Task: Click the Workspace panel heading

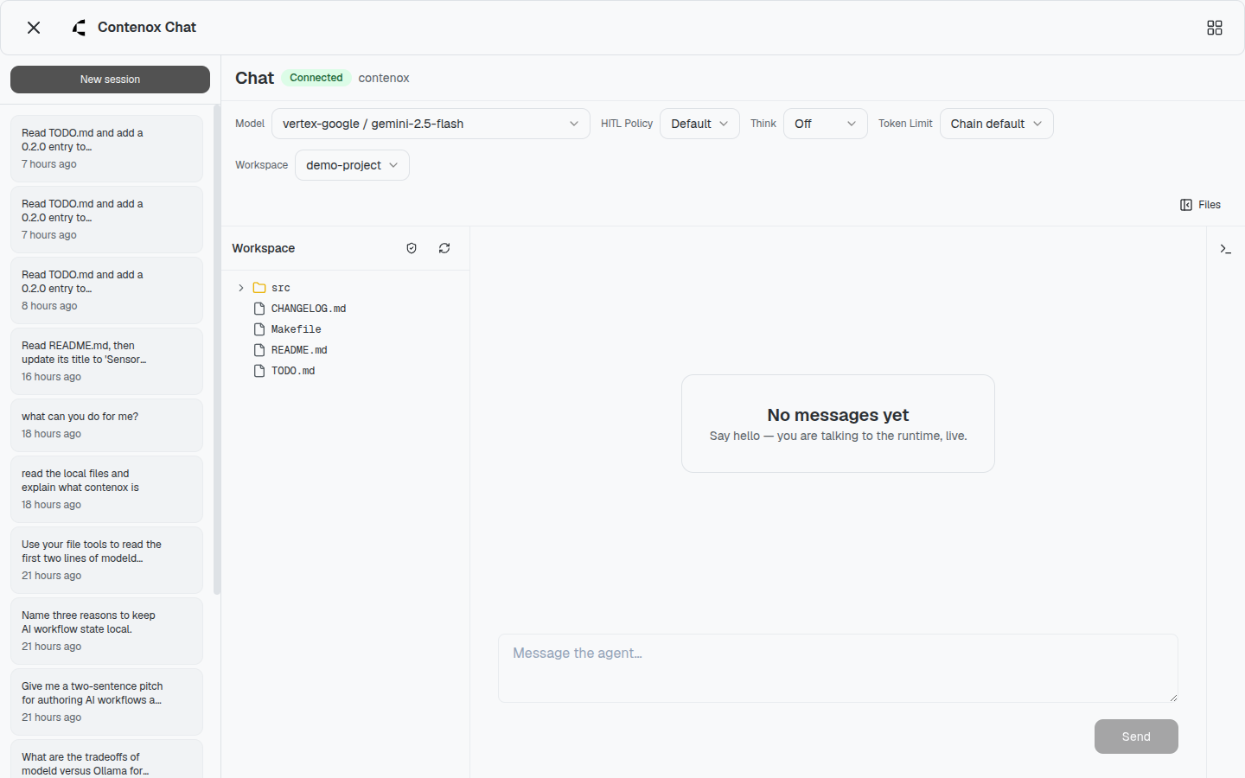Action: (x=264, y=248)
